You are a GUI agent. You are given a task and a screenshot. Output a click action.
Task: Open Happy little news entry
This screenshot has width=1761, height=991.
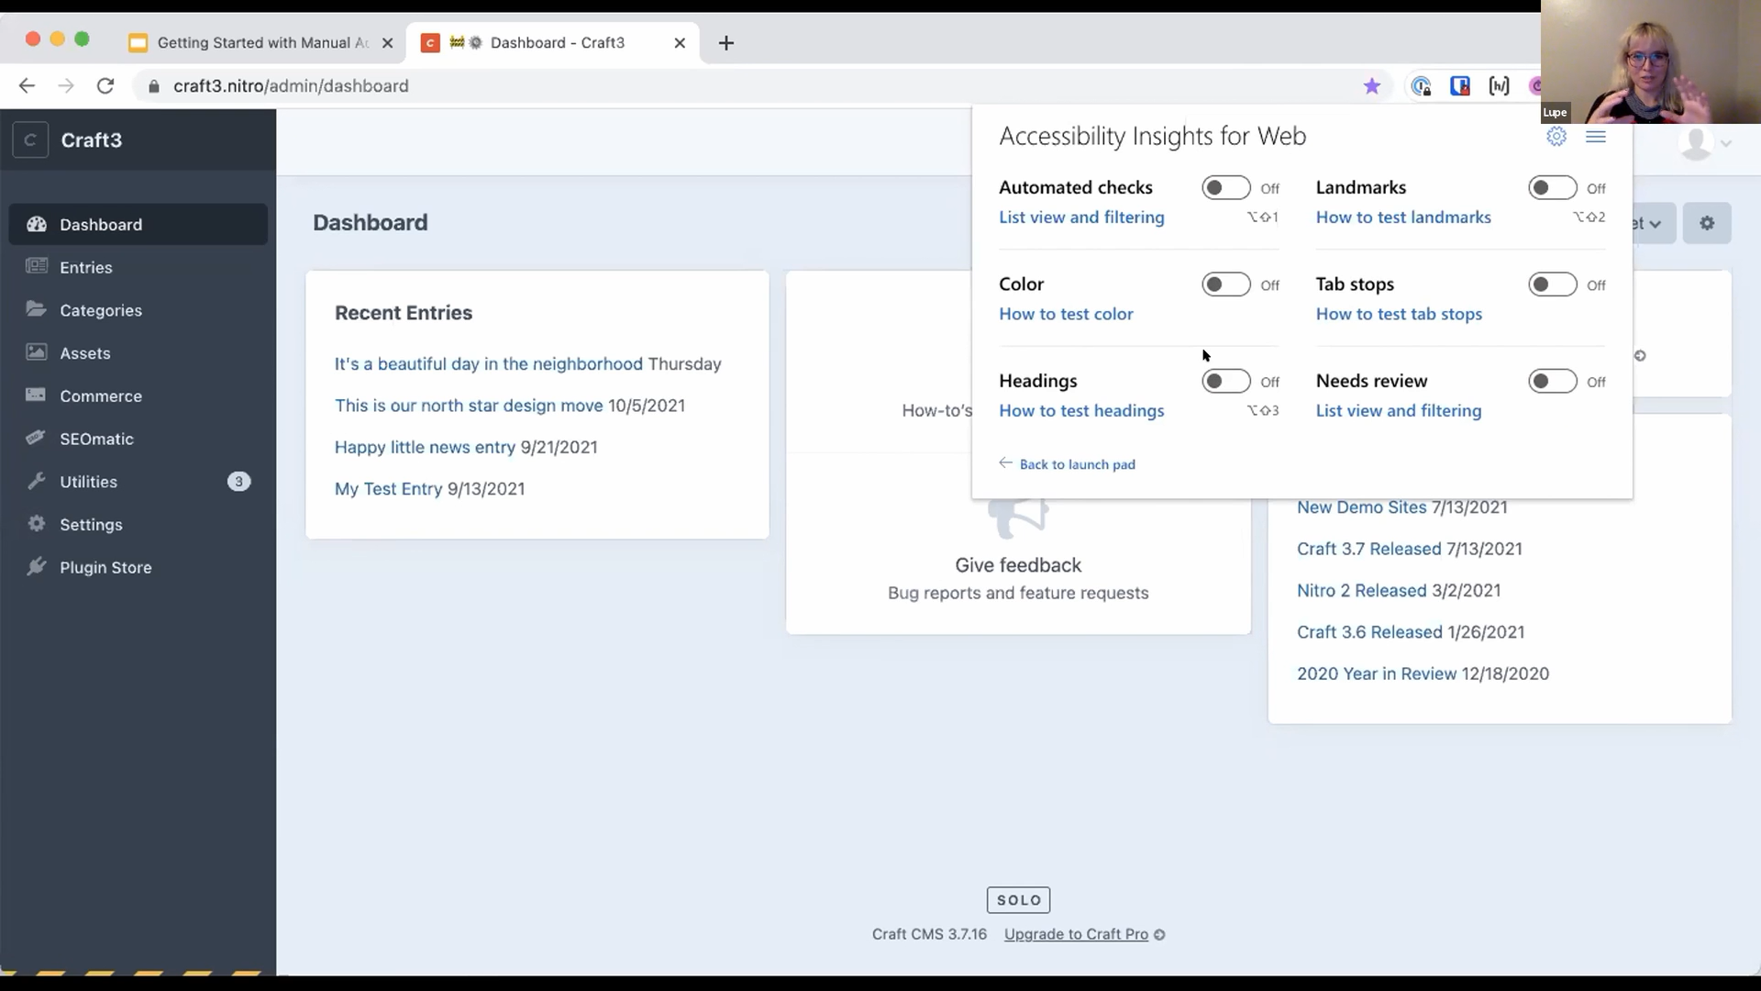point(425,448)
